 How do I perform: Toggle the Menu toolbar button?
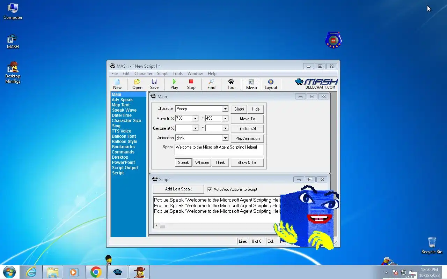251,84
